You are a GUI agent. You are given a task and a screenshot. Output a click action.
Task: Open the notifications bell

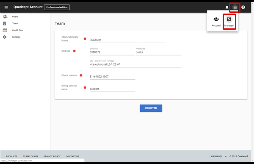click(227, 7)
